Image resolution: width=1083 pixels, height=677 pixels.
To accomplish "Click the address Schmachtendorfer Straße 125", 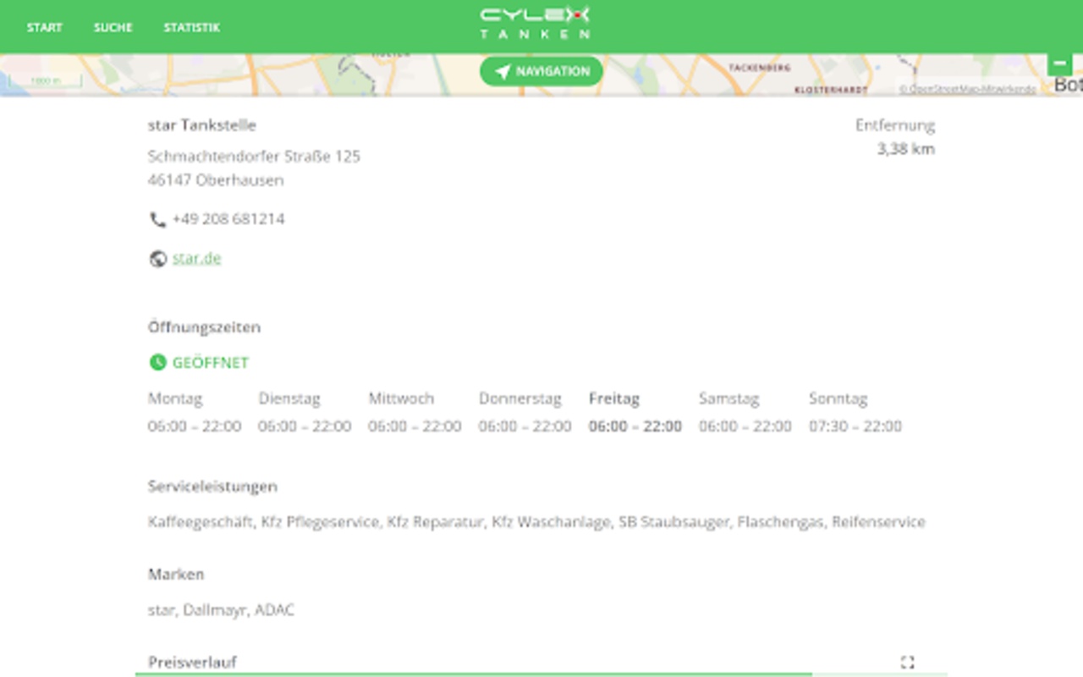I will click(254, 157).
